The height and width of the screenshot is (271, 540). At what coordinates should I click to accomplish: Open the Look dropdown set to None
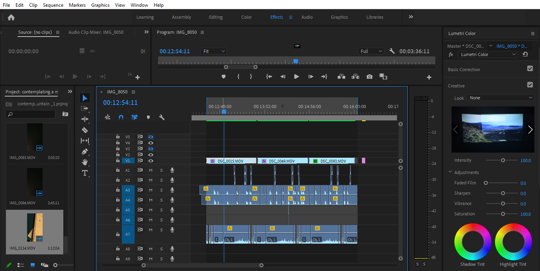(x=501, y=98)
